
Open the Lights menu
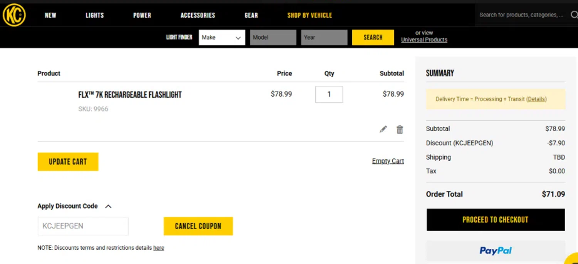click(x=95, y=15)
